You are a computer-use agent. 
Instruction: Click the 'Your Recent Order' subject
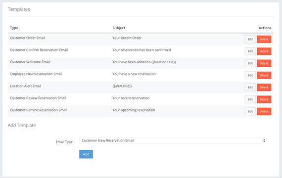click(x=127, y=38)
